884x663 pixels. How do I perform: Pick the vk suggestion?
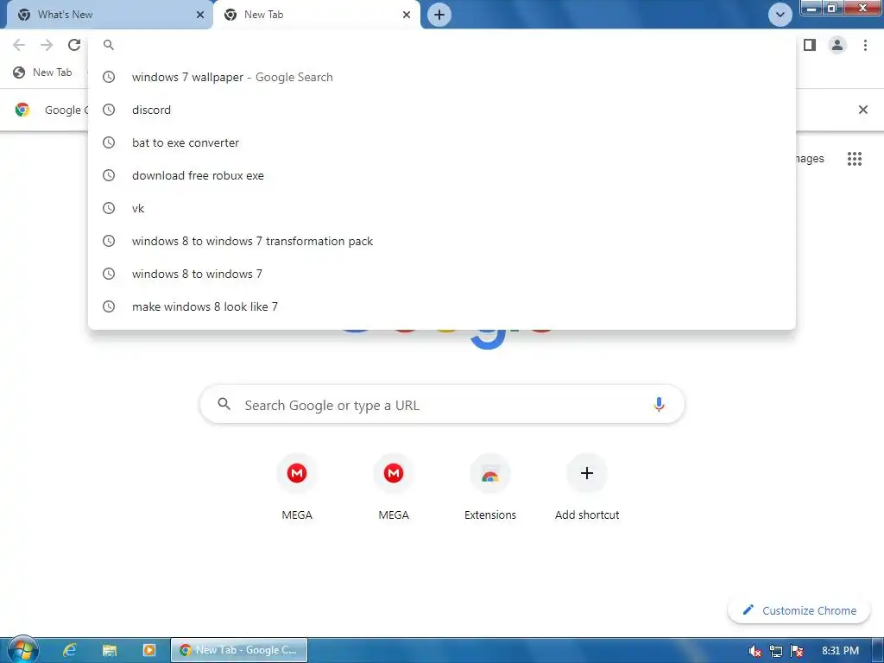441,208
